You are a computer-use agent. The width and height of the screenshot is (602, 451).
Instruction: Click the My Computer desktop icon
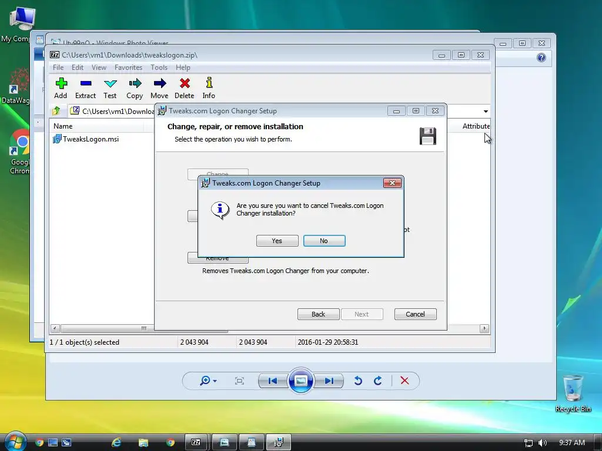click(x=17, y=25)
